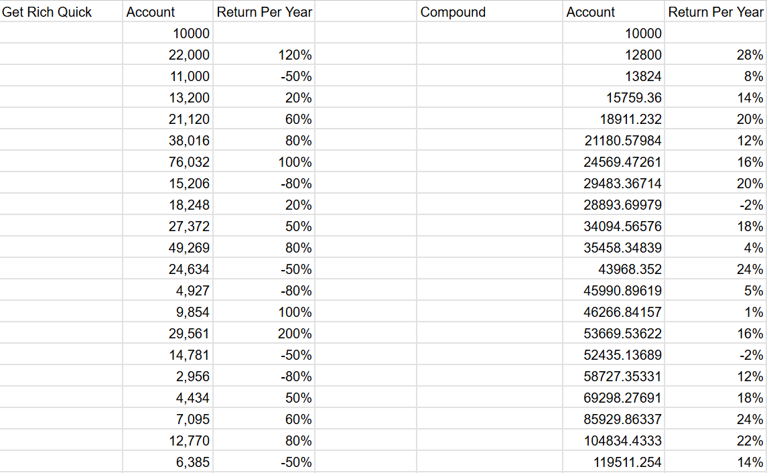This screenshot has width=767, height=473.
Task: Select the cell showing 22,000
Action: [x=167, y=54]
